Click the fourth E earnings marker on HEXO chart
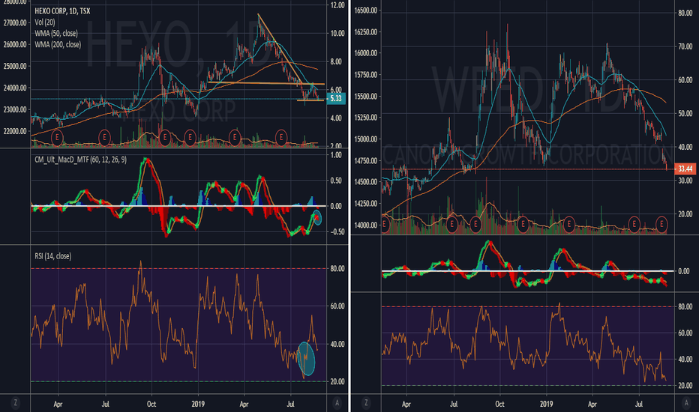The height and width of the screenshot is (412, 699). [190, 138]
